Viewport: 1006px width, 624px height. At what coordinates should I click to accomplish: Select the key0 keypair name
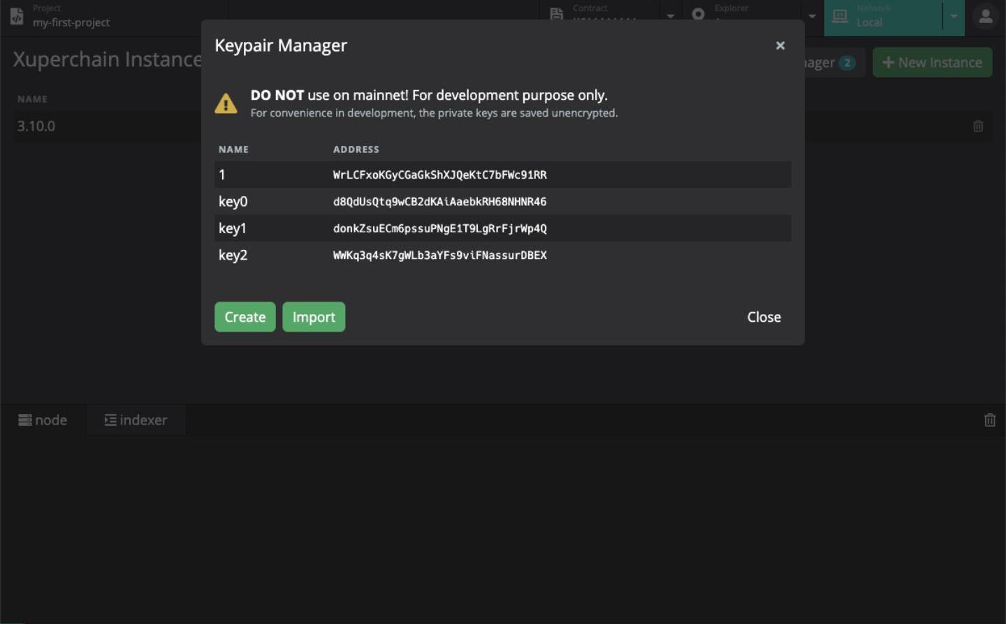233,202
